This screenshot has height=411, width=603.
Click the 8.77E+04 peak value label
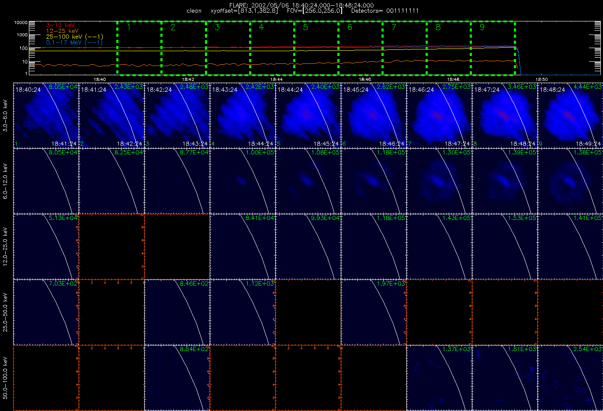[x=194, y=153]
